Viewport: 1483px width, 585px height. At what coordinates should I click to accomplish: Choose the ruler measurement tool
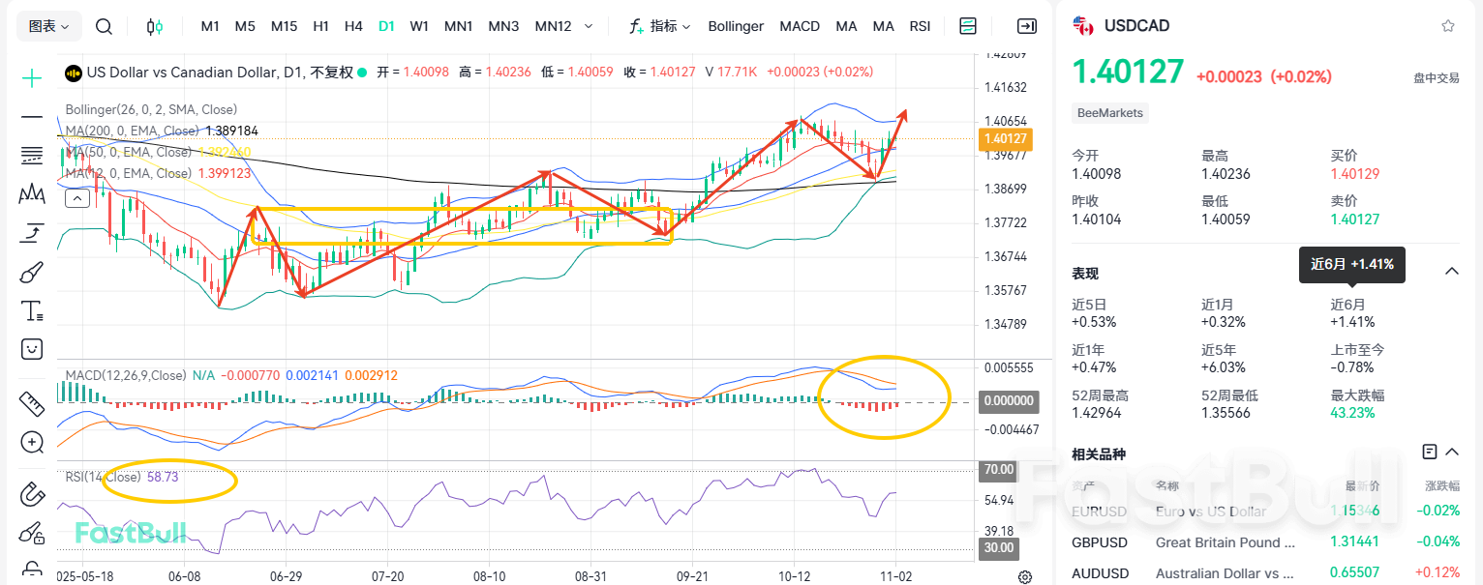coord(32,403)
